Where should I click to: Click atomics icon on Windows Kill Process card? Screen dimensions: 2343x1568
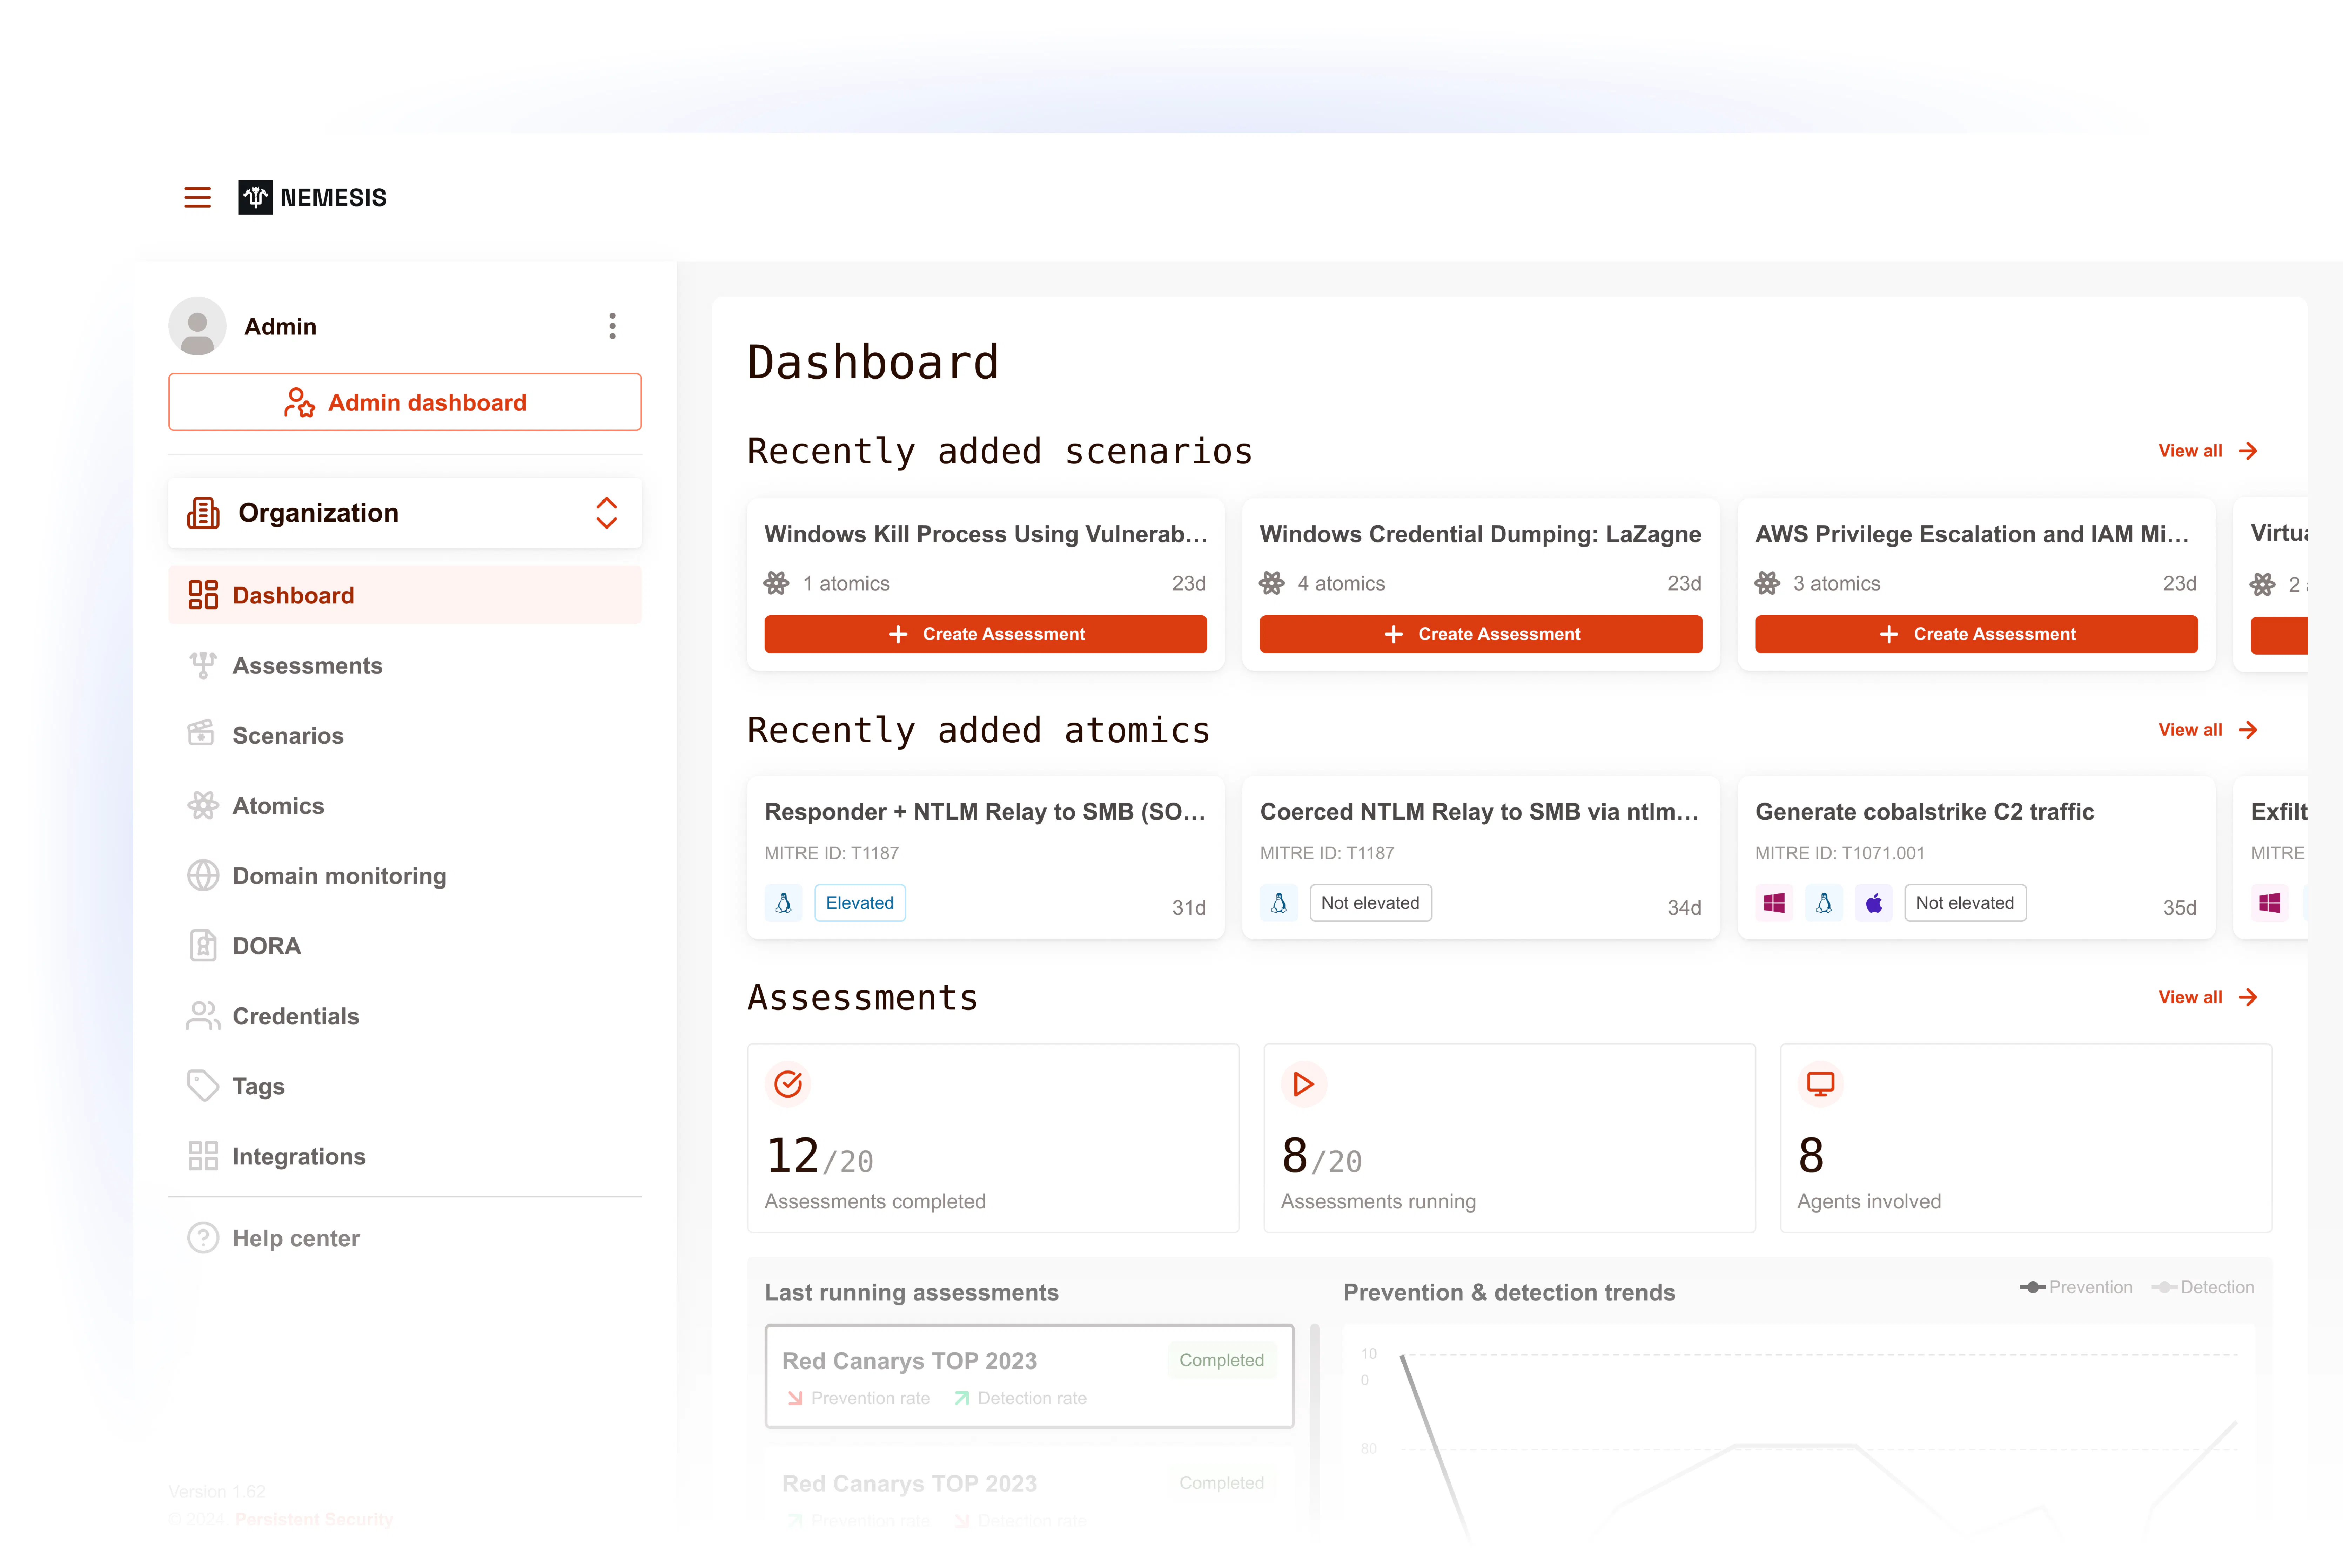tap(776, 583)
